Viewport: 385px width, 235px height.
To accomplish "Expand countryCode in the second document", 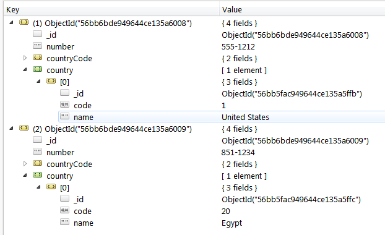I will [25, 164].
